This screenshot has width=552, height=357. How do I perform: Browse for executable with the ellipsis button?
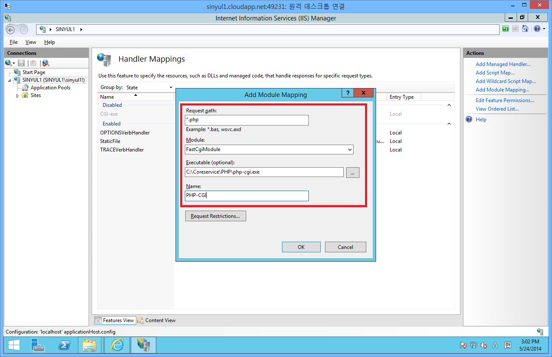[x=353, y=172]
